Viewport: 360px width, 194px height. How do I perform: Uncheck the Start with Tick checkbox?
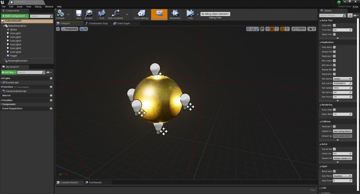click(x=334, y=26)
